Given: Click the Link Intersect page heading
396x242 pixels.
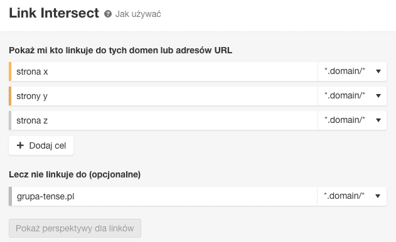Looking at the screenshot, I should pyautogui.click(x=54, y=13).
